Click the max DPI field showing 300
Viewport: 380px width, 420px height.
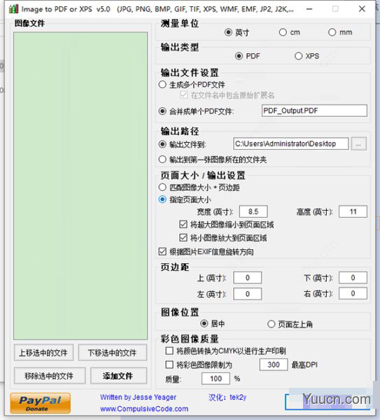[x=274, y=365]
